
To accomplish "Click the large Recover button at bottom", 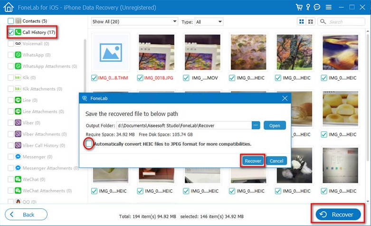I will click(338, 215).
